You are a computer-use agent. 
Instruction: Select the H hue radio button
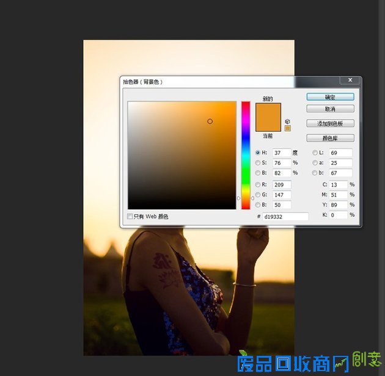(x=257, y=153)
